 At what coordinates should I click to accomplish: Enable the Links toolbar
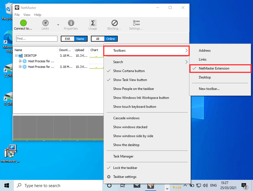tap(220, 59)
